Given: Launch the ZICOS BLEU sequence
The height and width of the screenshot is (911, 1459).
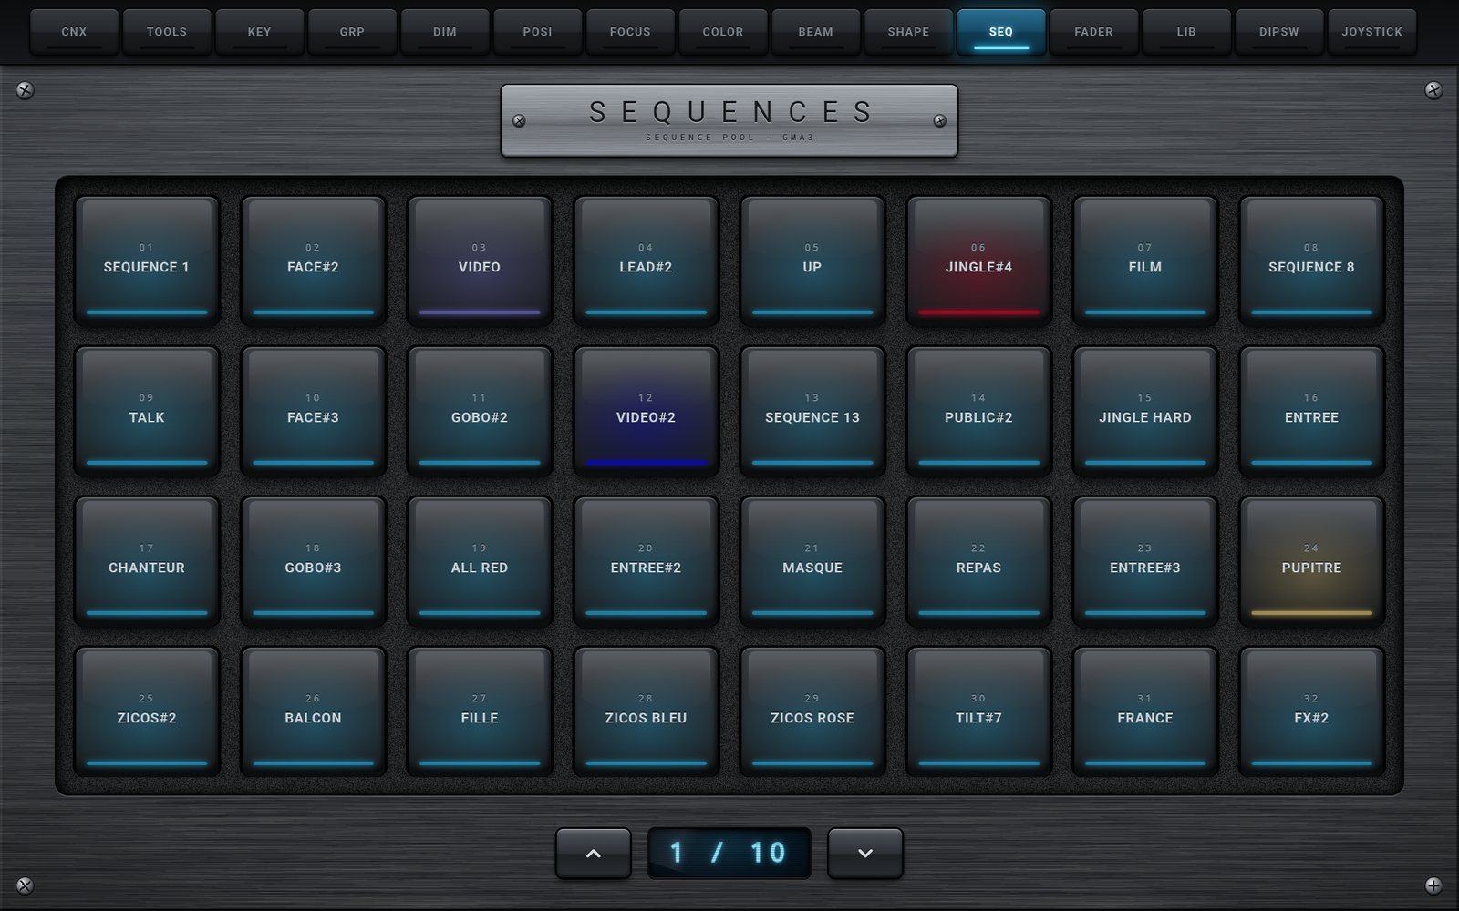Looking at the screenshot, I should tap(646, 711).
